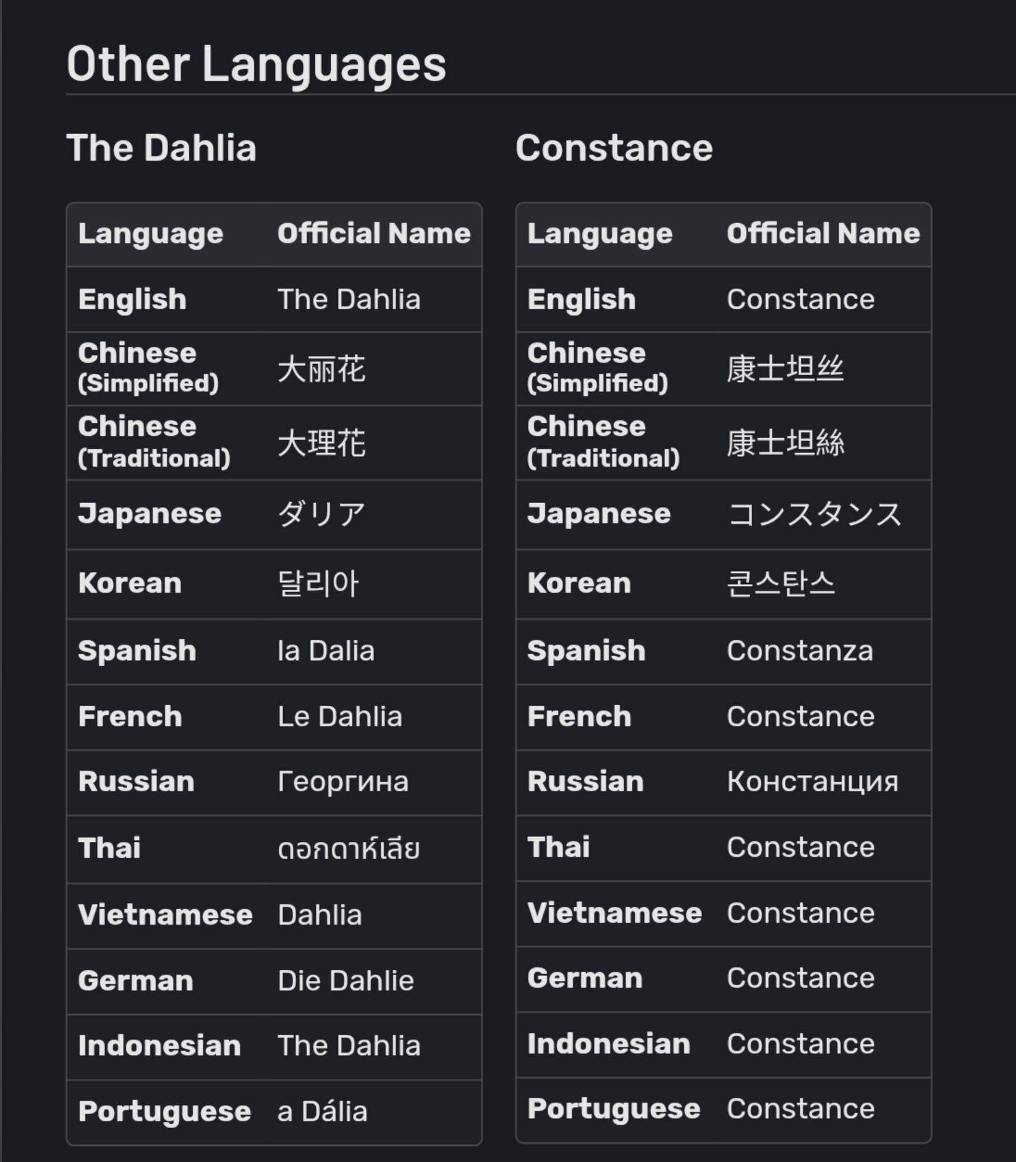Click The Dahlia section heading

click(161, 148)
